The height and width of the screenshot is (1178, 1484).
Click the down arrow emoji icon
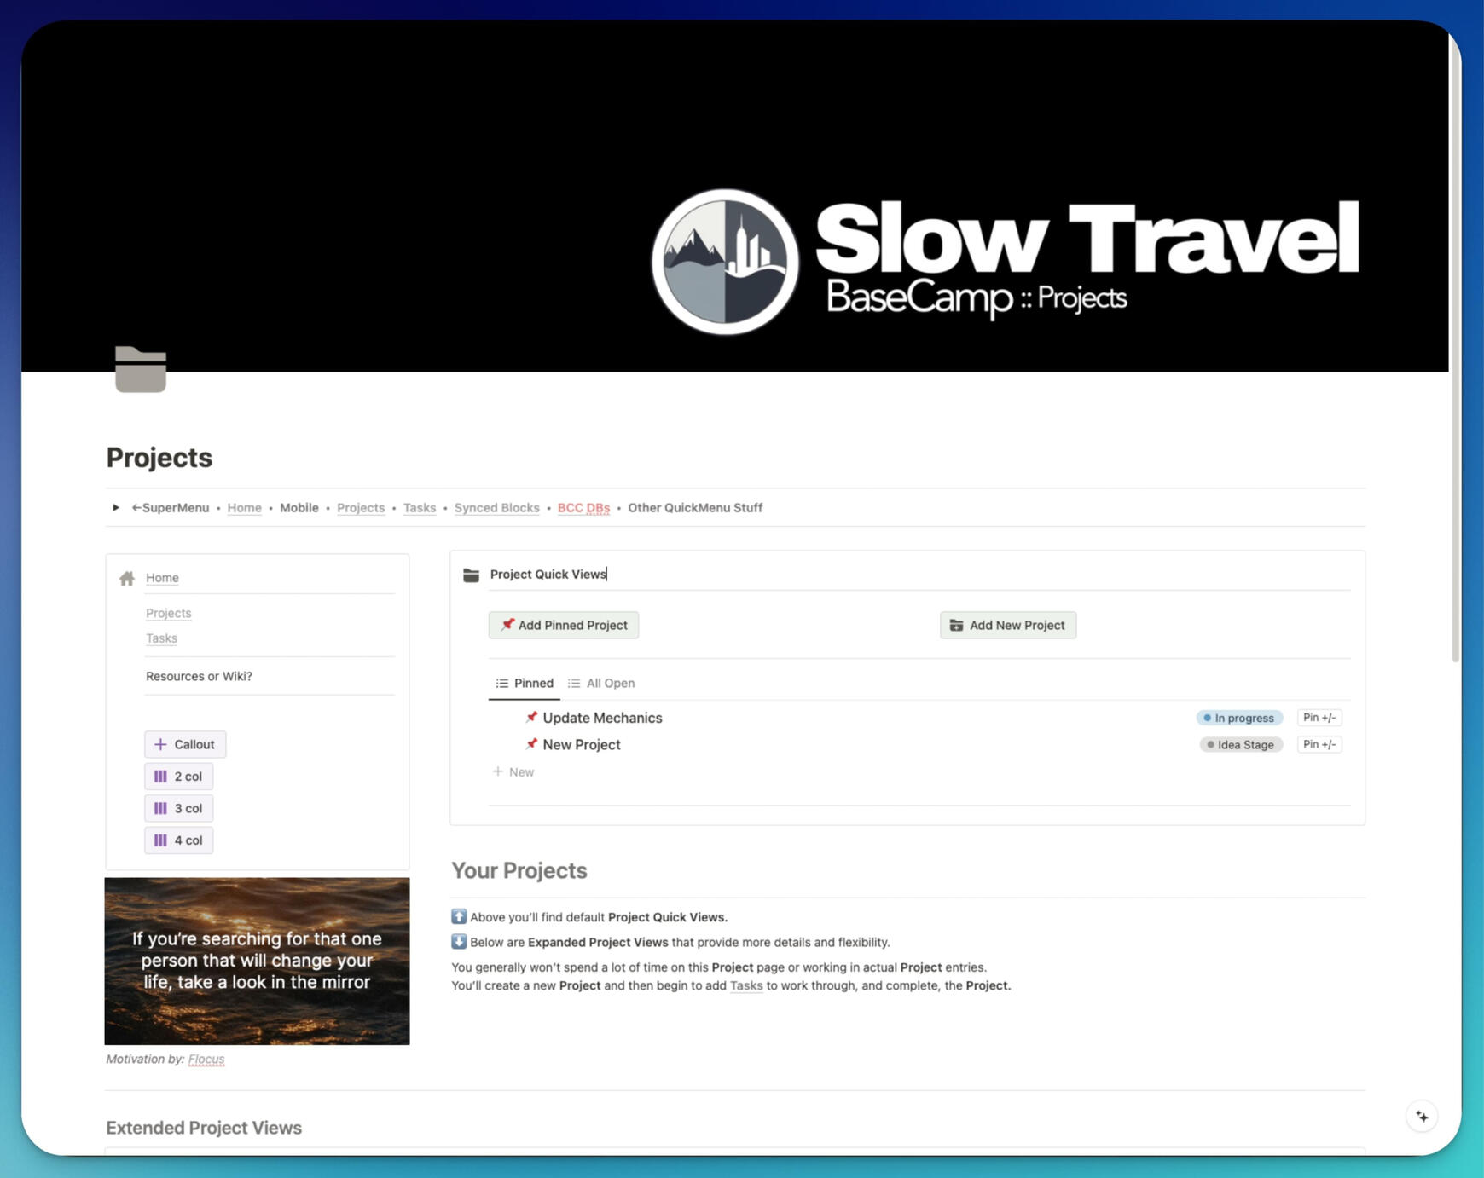click(459, 942)
